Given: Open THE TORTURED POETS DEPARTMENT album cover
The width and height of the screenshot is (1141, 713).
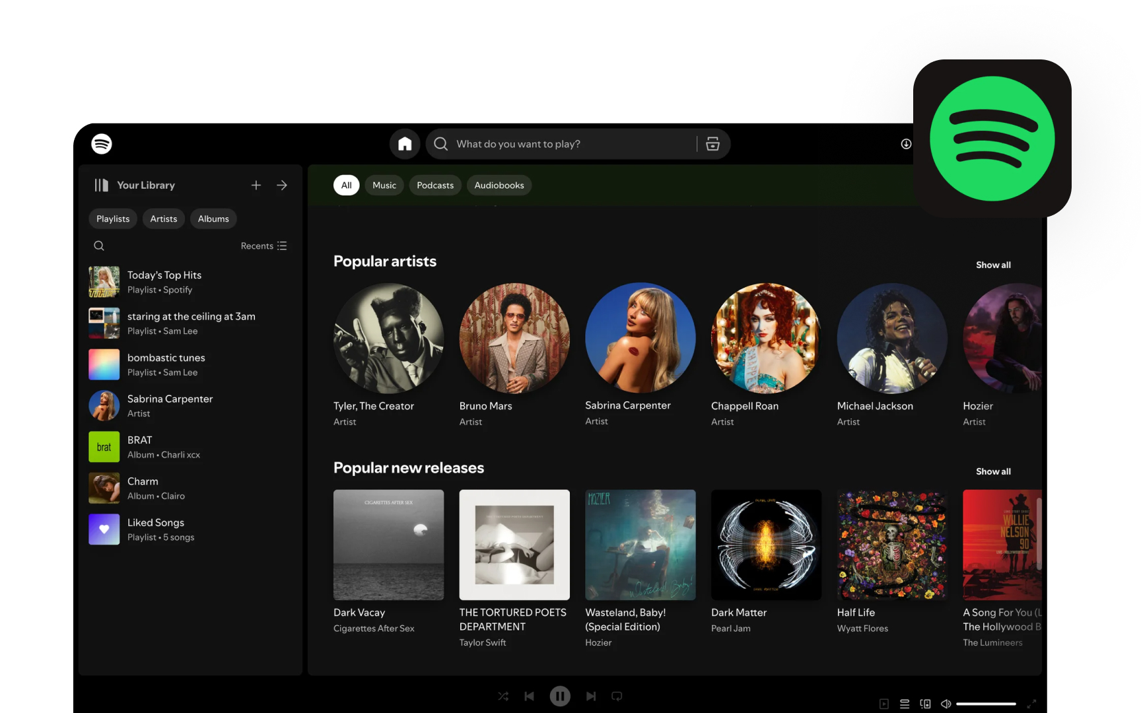Looking at the screenshot, I should pyautogui.click(x=514, y=545).
